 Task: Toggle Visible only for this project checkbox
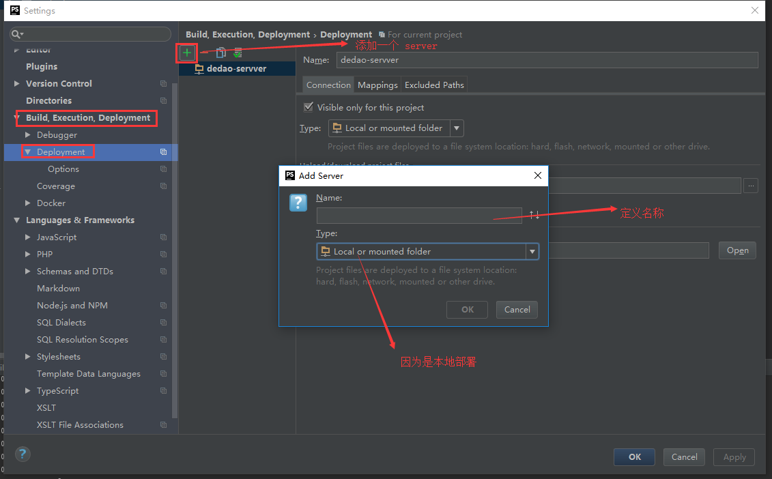pos(309,107)
